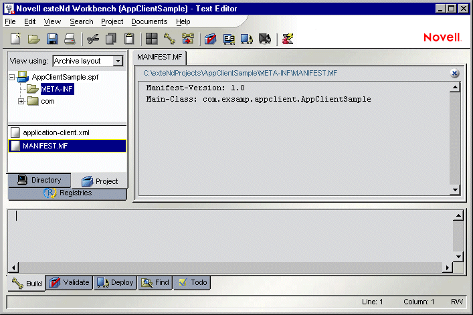Click the Novell logo

tap(442, 37)
